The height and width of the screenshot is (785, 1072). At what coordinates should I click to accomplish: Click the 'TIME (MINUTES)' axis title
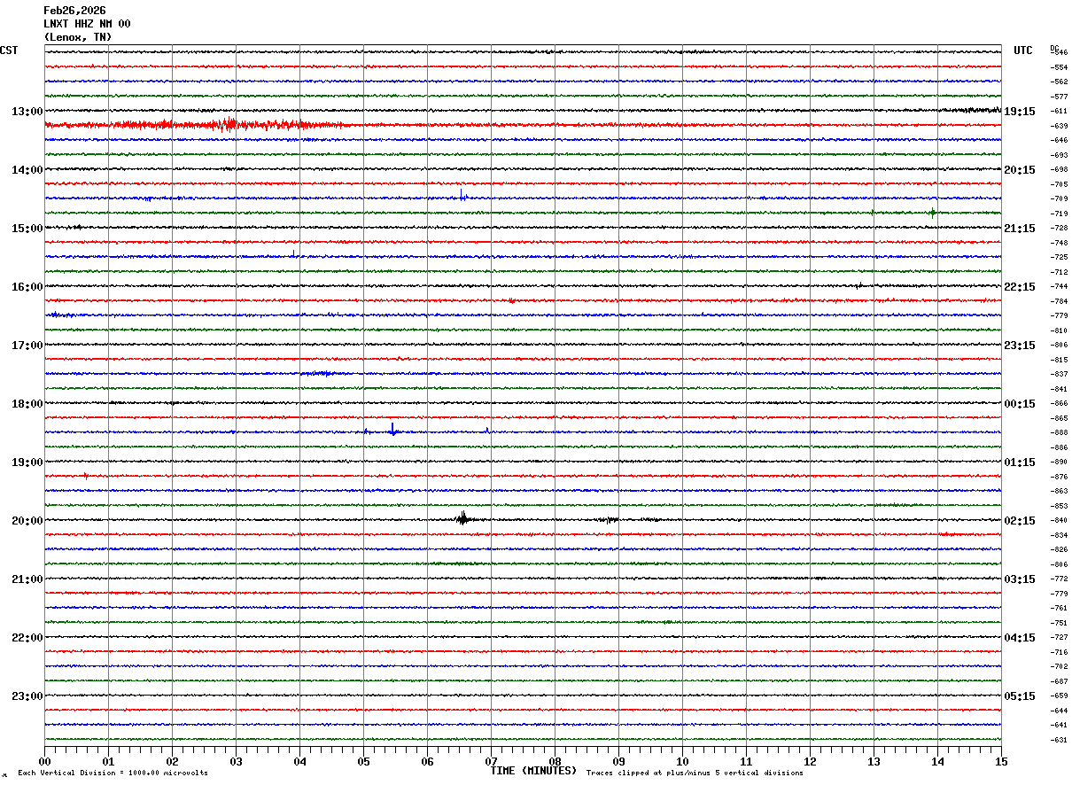[533, 771]
